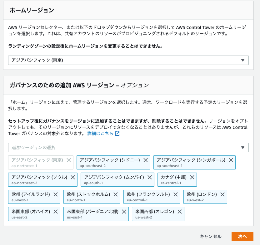Click the キャンセル button

pos(211,237)
